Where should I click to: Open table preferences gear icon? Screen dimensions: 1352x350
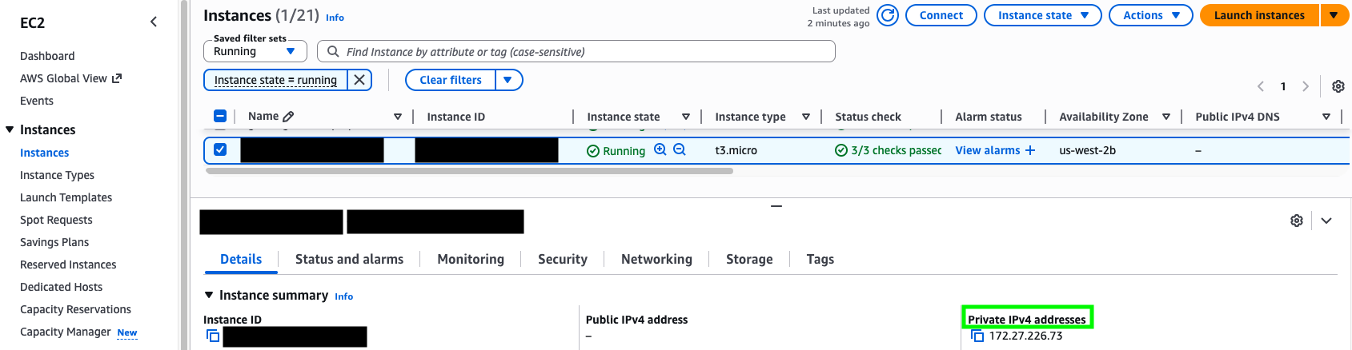1338,86
